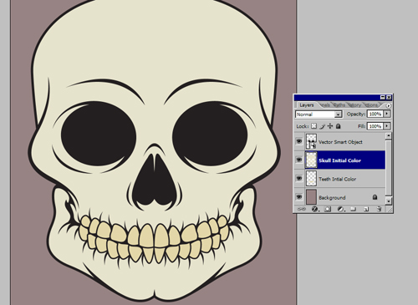Switch to the Channels tab
The width and height of the screenshot is (418, 305).
tap(324, 105)
